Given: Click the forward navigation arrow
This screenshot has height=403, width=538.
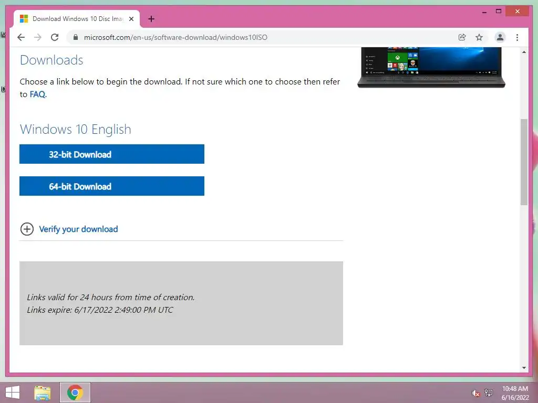Looking at the screenshot, I should tap(38, 37).
